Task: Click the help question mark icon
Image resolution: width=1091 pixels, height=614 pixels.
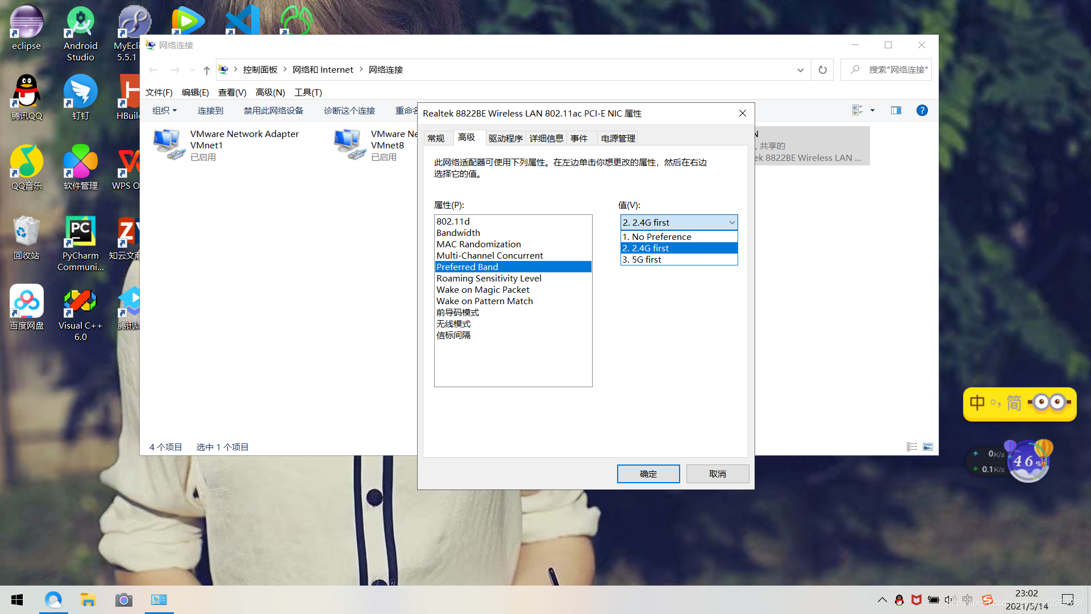Action: click(x=922, y=110)
